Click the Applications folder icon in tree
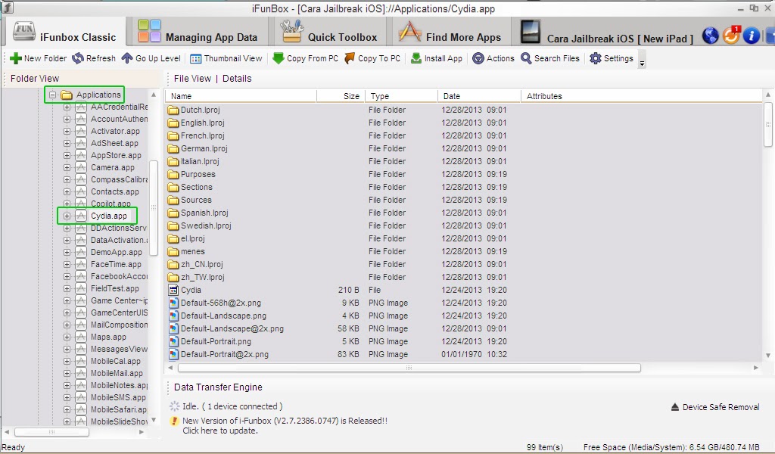Viewport: 775px width, 454px height. pyautogui.click(x=67, y=95)
